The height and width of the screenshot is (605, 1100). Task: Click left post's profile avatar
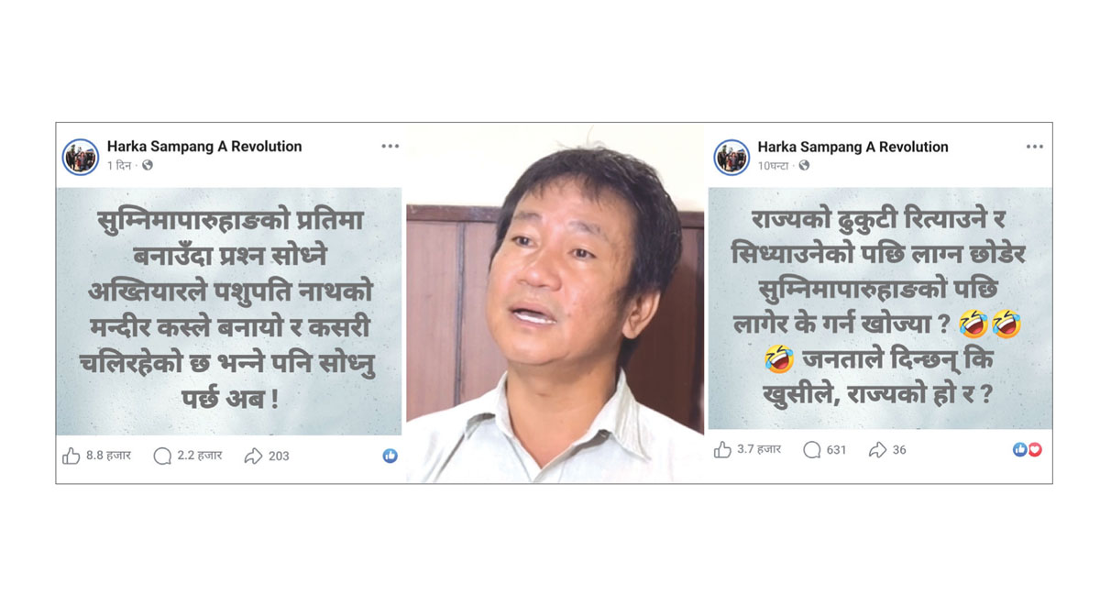point(81,157)
